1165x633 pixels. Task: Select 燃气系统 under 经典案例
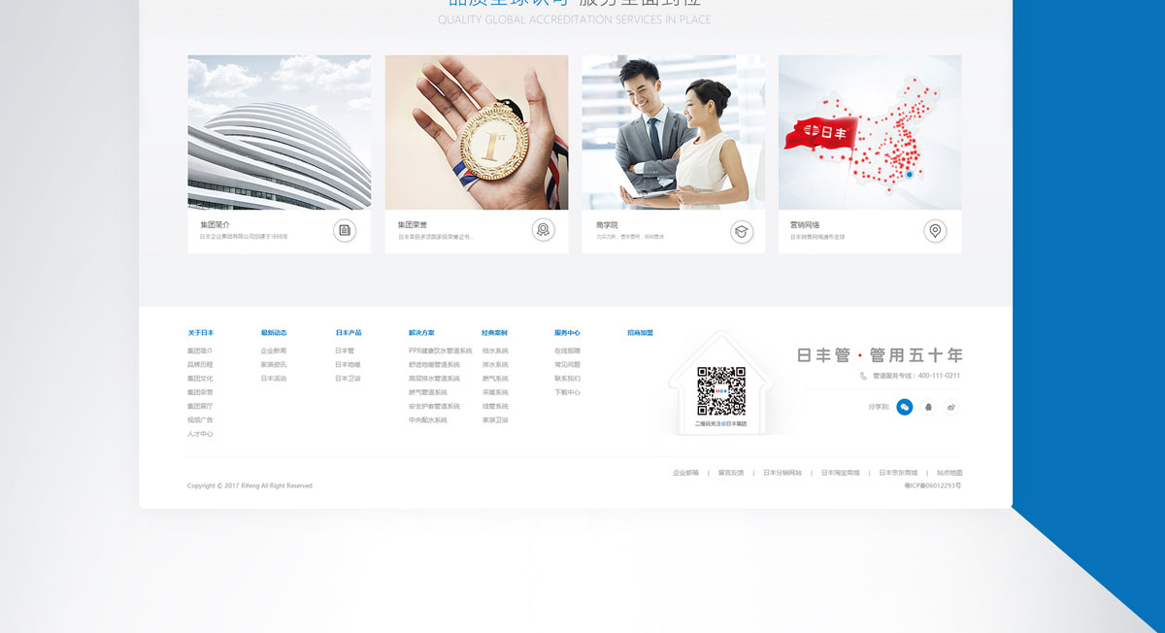(495, 379)
